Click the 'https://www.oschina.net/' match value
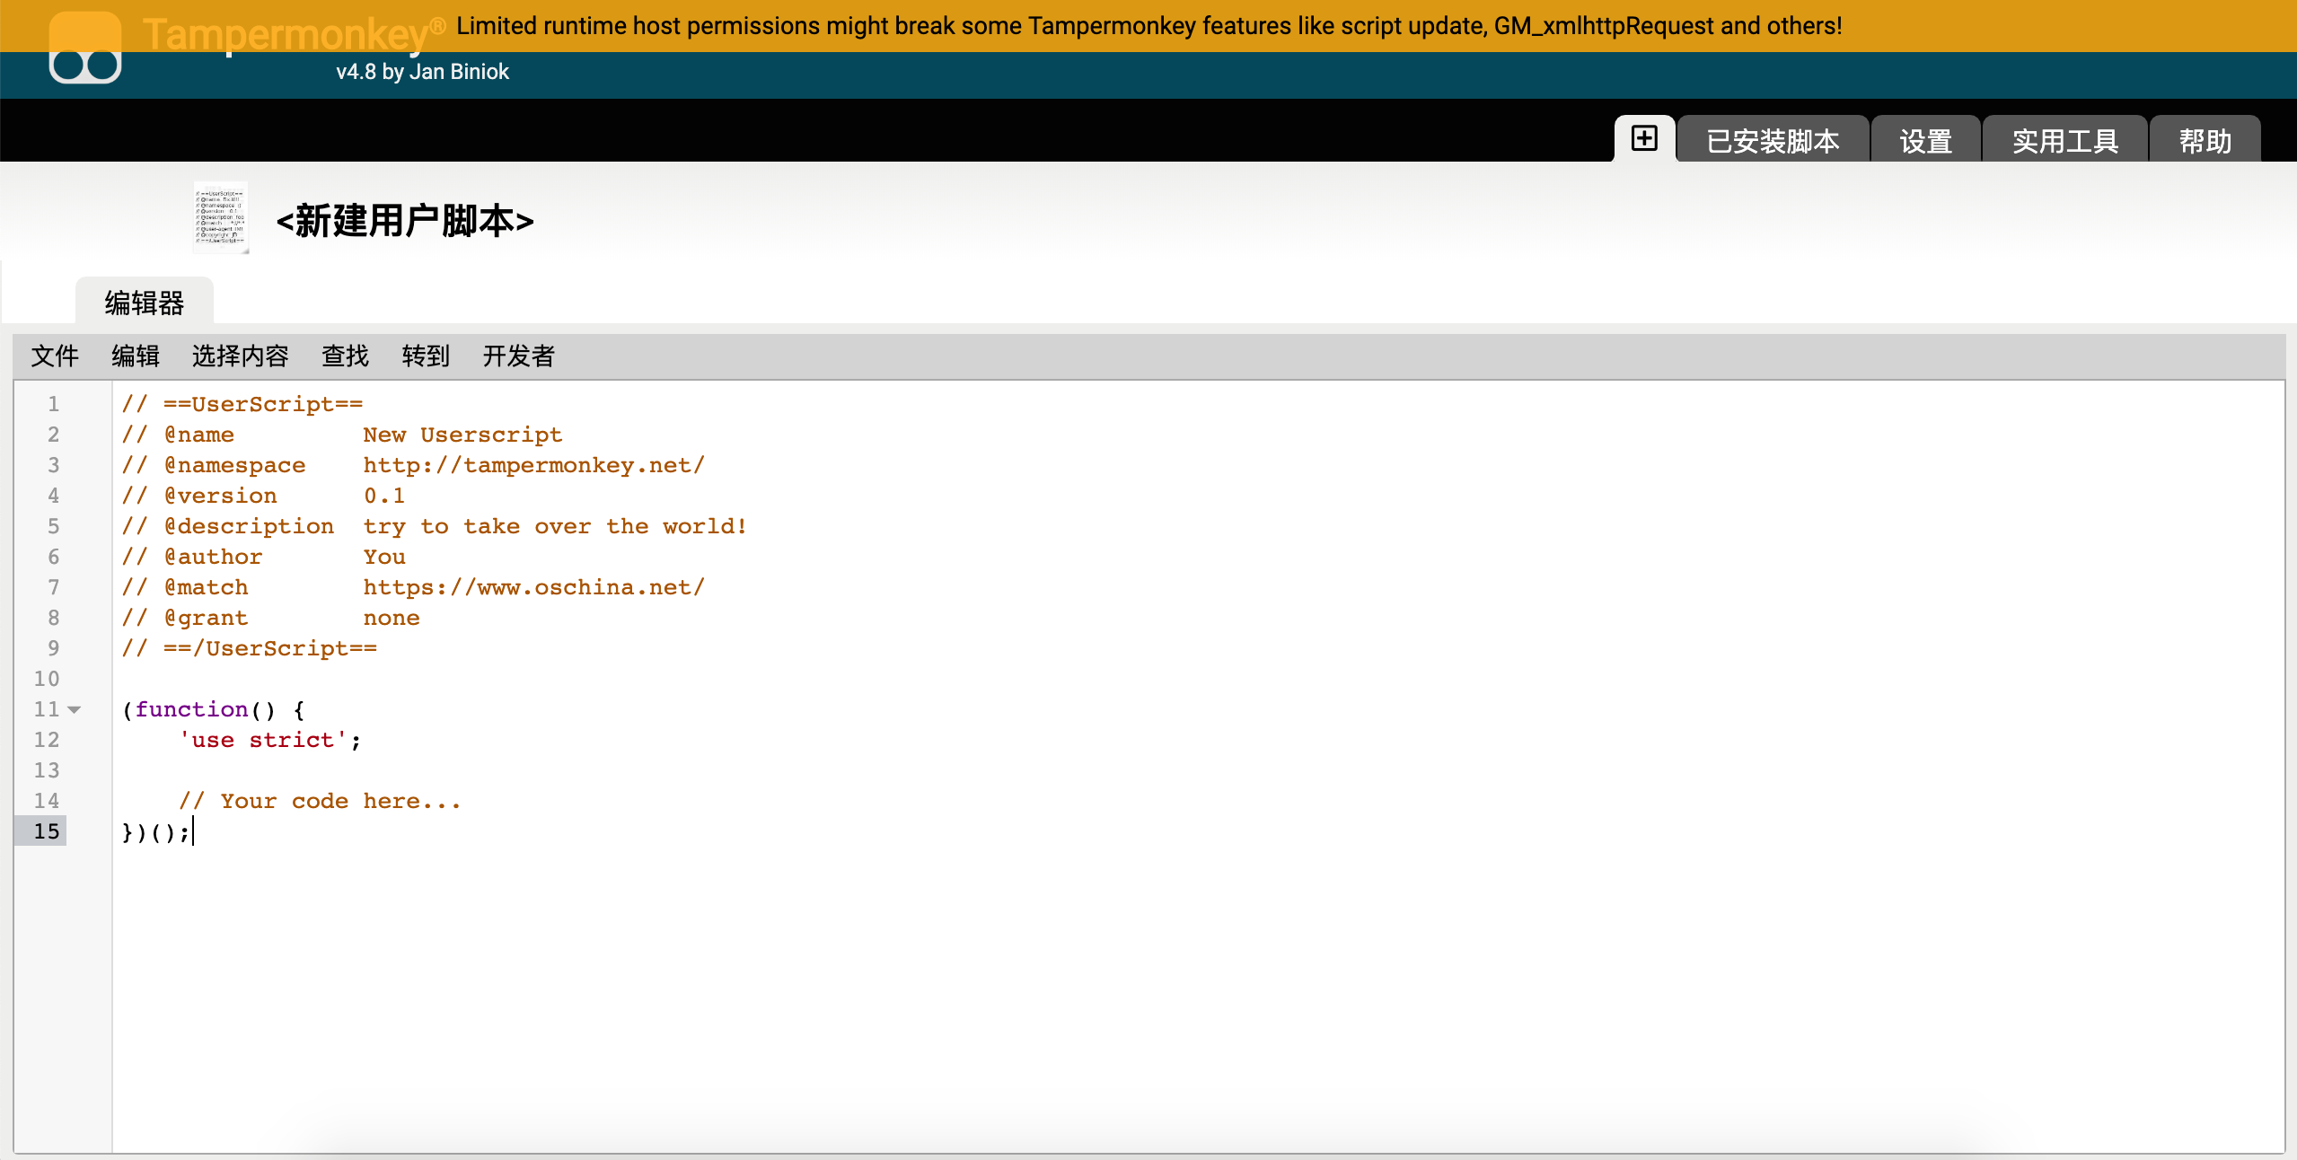The image size is (2297, 1160). click(x=534, y=587)
